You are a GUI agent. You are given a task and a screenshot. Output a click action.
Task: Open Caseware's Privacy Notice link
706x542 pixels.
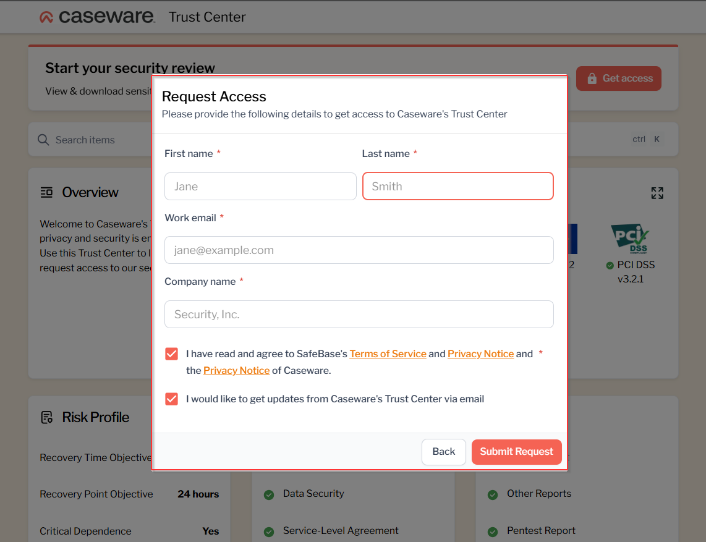click(236, 370)
